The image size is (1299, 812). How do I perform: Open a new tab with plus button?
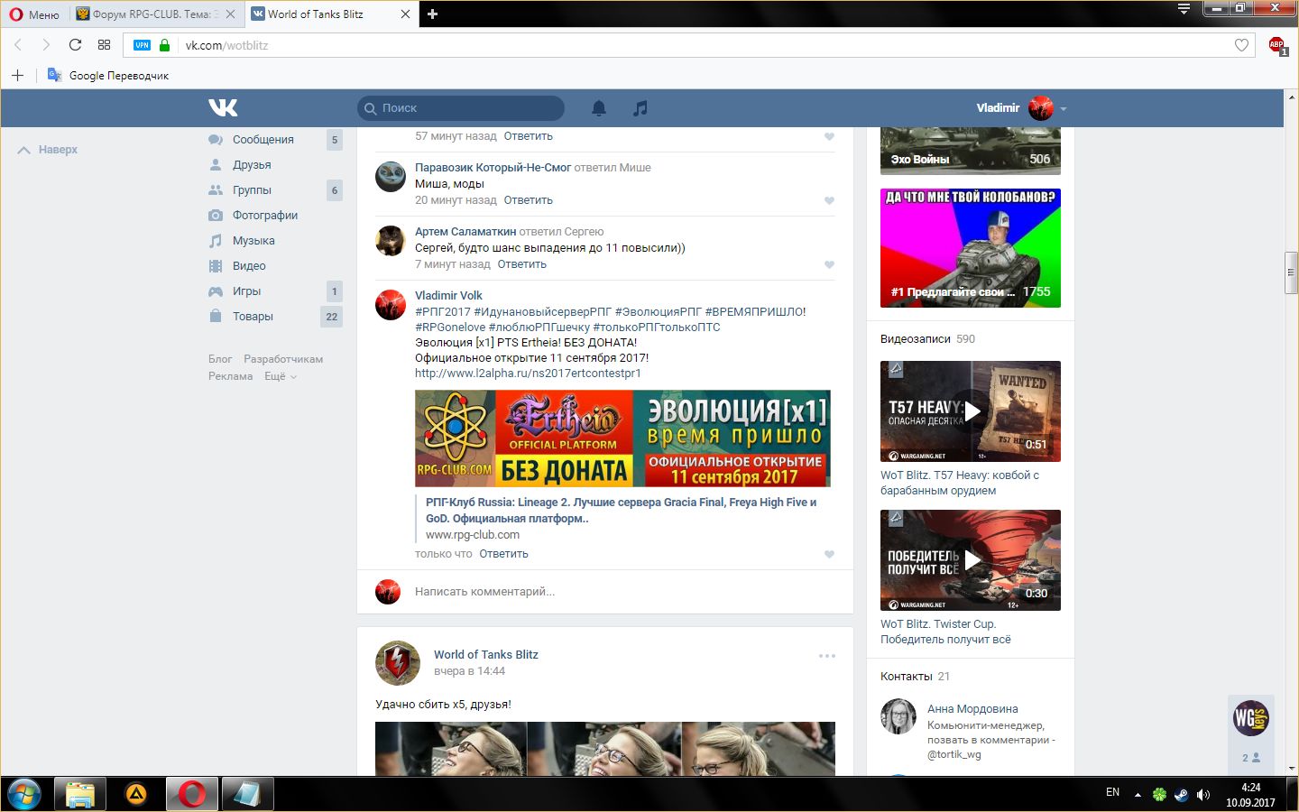[x=432, y=14]
